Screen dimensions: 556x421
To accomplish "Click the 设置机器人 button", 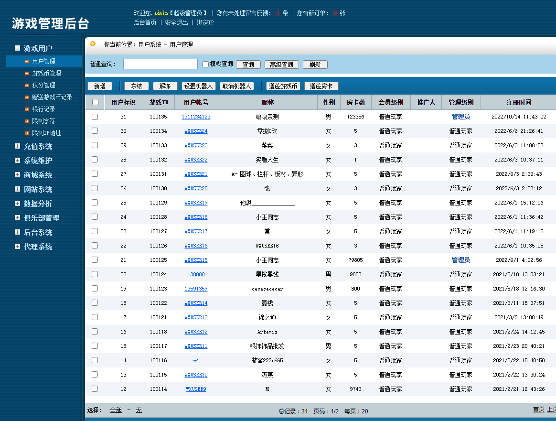I will pyautogui.click(x=199, y=86).
